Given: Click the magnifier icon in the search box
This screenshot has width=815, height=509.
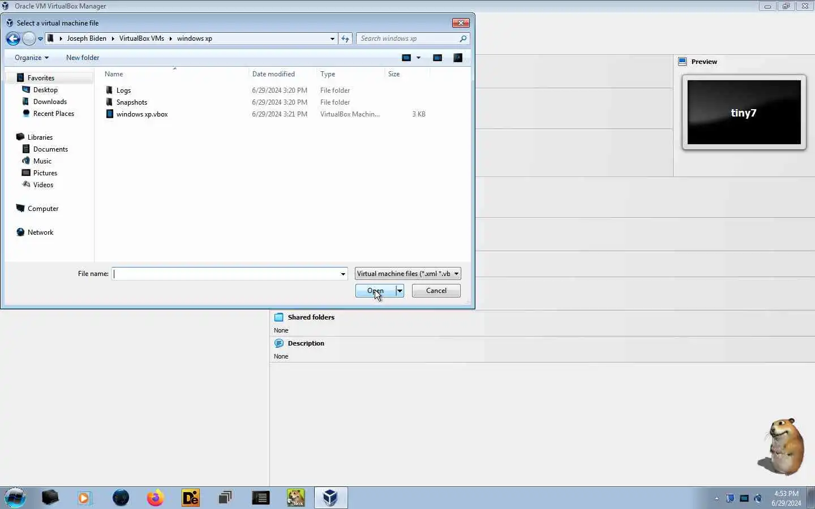Looking at the screenshot, I should tap(463, 38).
